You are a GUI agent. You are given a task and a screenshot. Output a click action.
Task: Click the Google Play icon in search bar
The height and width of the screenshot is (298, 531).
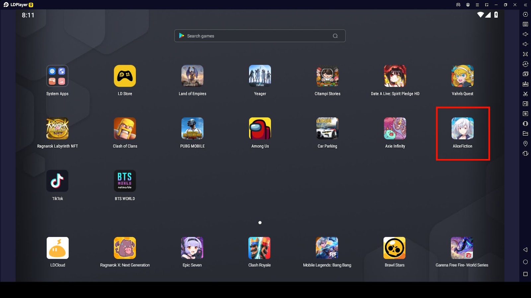tap(182, 36)
